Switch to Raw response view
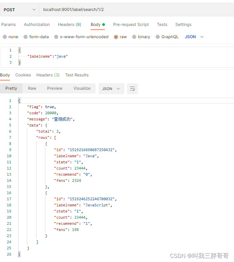234x262 pixels. click(32, 88)
